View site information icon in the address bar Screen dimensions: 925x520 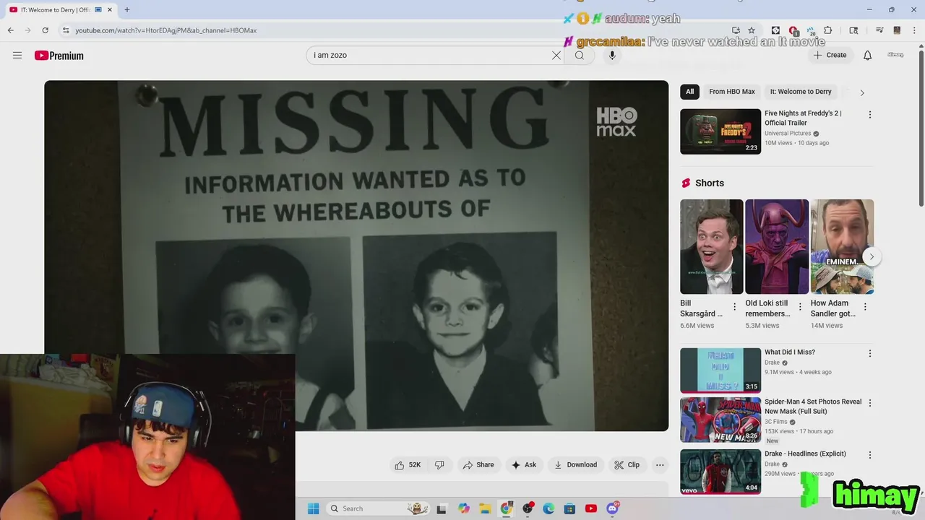(x=66, y=30)
